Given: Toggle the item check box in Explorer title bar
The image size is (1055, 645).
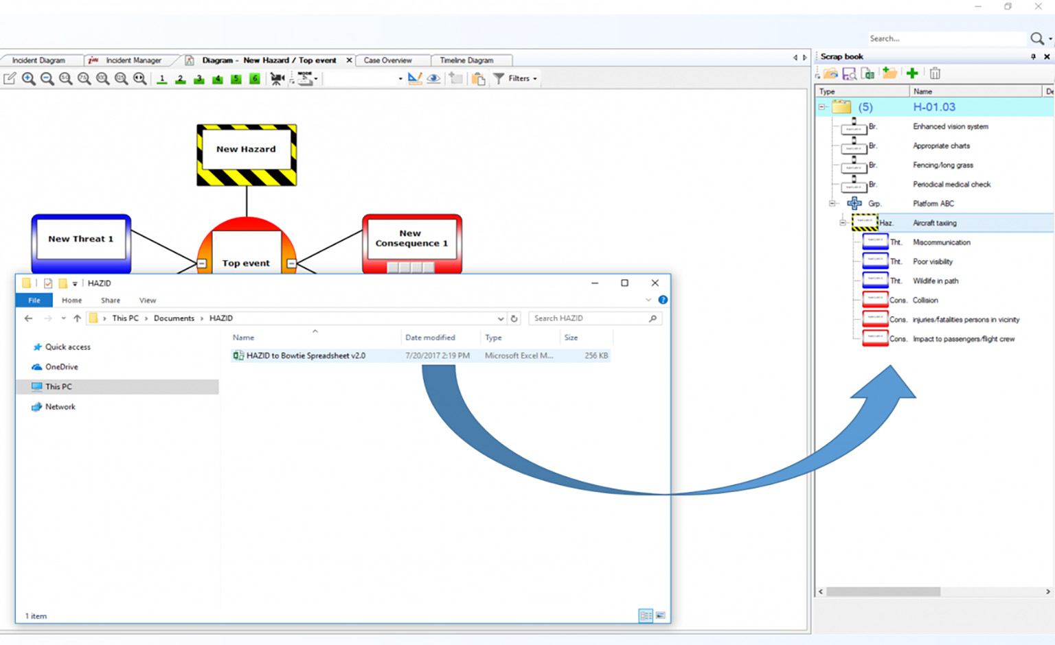Looking at the screenshot, I should pyautogui.click(x=48, y=283).
